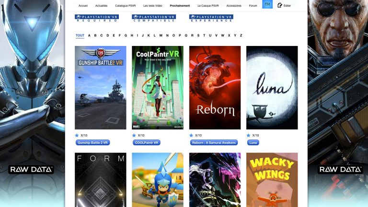Open Les tests Vidéo menu item
368x207 pixels.
click(x=153, y=6)
